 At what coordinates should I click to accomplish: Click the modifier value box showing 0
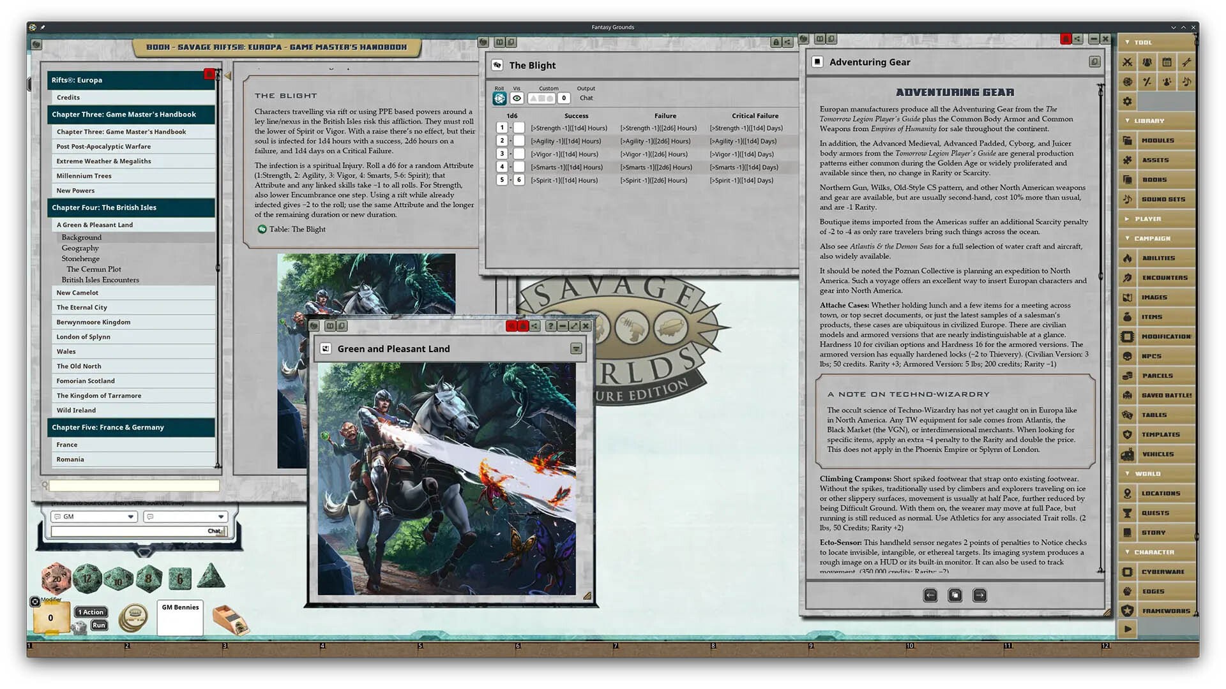(x=50, y=618)
